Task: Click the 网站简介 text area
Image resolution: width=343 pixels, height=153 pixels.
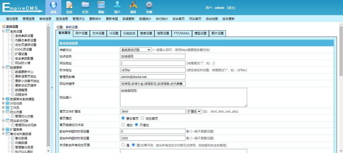Action: coord(183,97)
